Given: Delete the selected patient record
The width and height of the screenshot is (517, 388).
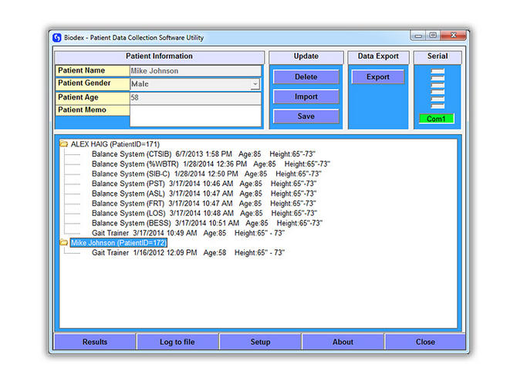Looking at the screenshot, I should click(306, 77).
